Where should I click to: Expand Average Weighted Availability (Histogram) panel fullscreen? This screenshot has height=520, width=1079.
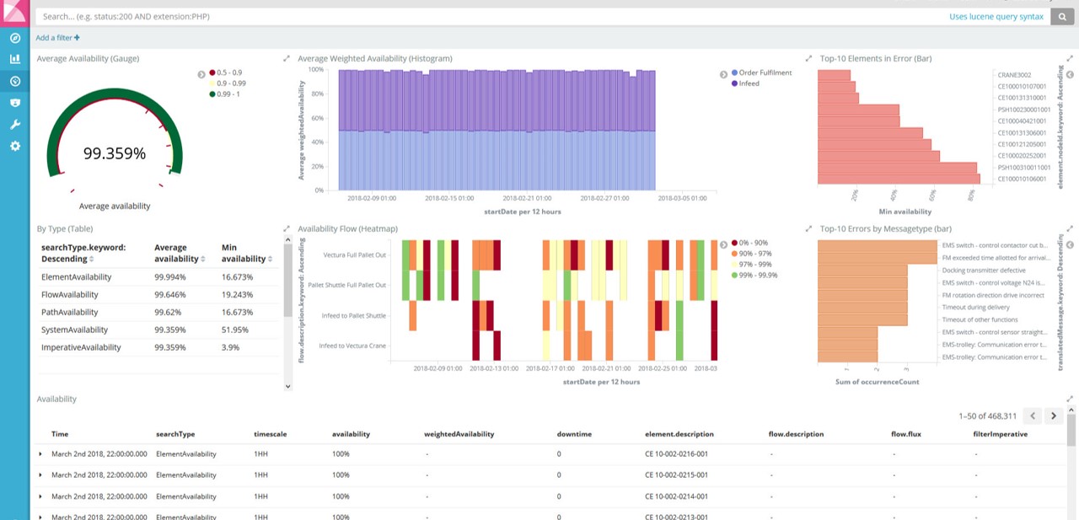pyautogui.click(x=808, y=59)
